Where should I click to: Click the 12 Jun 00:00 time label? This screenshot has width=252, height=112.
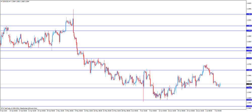pyautogui.click(x=163, y=111)
